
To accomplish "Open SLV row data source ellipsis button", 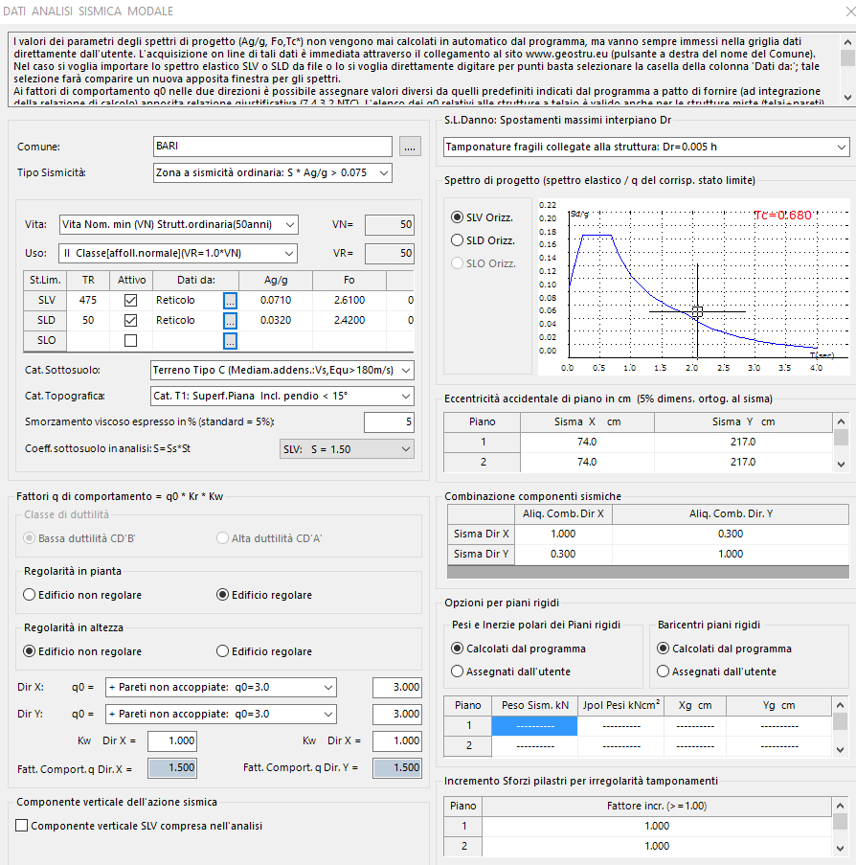I will [230, 301].
